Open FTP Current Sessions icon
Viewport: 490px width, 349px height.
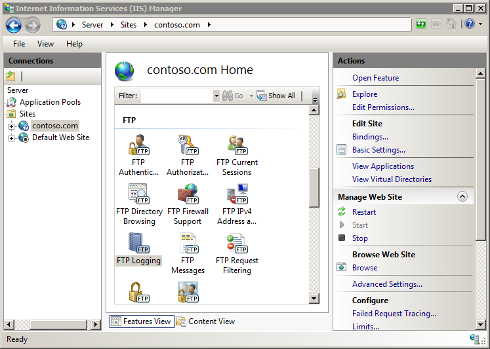237,145
